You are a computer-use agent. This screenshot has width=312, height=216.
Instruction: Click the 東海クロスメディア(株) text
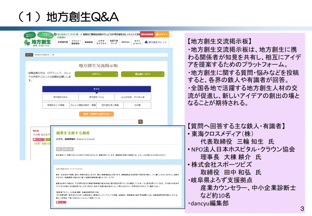(x=222, y=134)
